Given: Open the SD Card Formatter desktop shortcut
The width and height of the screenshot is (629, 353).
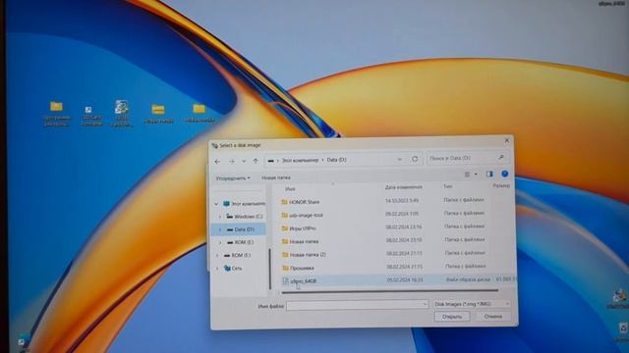Looking at the screenshot, I should (91, 116).
